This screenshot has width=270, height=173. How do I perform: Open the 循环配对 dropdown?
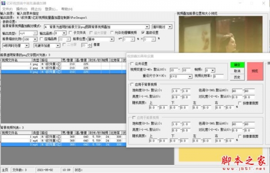[x=170, y=27]
